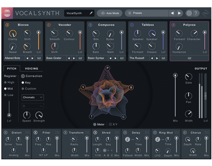Image resolution: width=212 pixels, height=166 pixels.
Task: Click the output Mix slider handle
Action: click(175, 75)
